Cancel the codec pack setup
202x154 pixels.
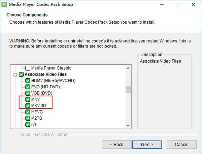[181, 144]
